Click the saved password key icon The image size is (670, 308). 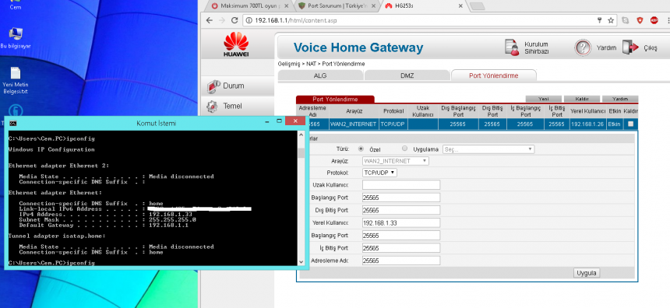[x=600, y=20]
